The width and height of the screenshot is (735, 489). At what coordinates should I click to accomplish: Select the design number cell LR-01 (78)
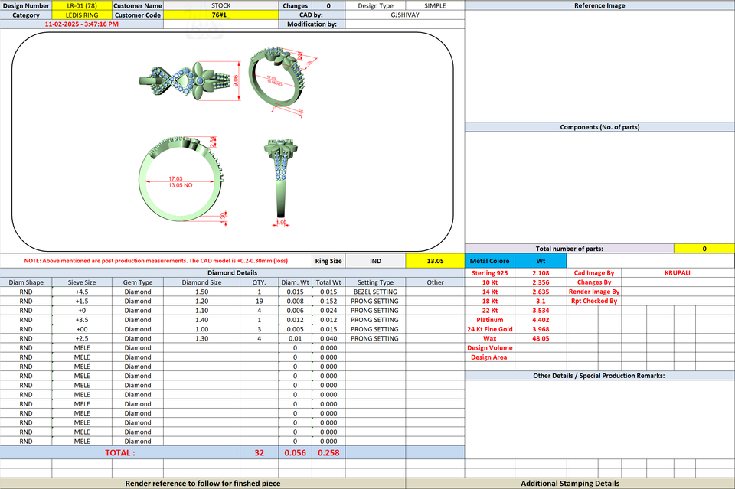82,5
